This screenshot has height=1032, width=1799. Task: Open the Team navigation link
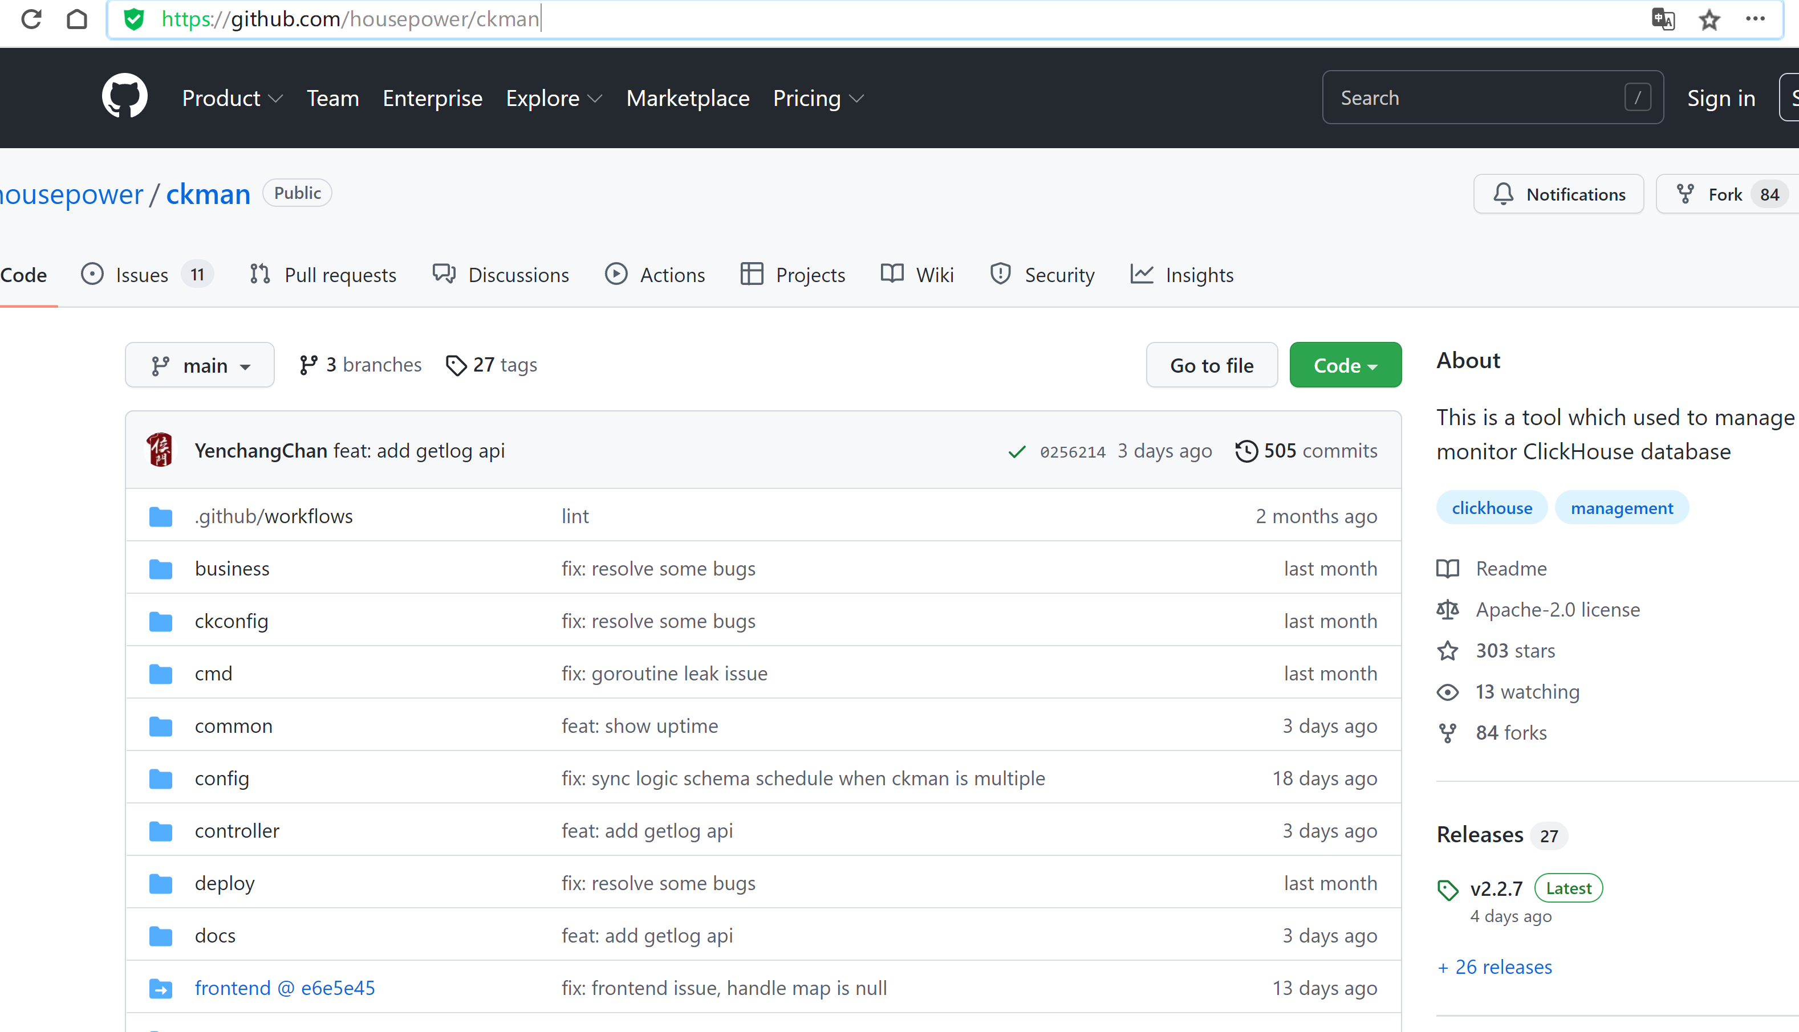(332, 98)
